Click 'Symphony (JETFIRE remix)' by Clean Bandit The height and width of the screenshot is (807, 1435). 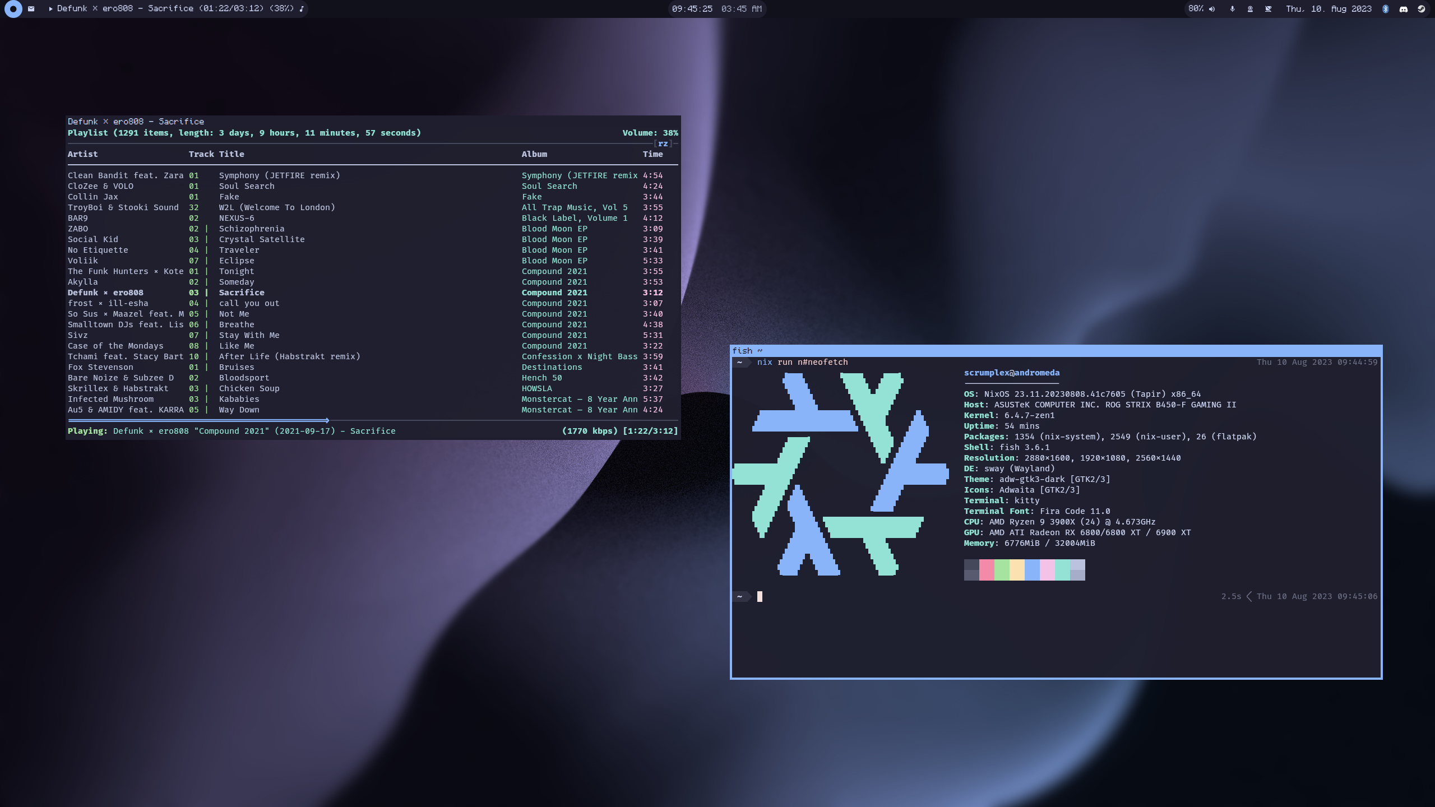click(280, 175)
